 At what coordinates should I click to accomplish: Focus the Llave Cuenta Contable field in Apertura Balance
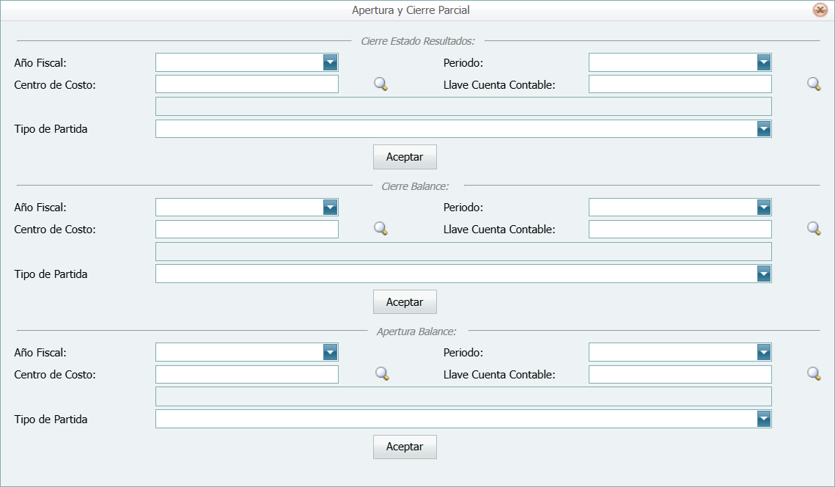pos(680,374)
